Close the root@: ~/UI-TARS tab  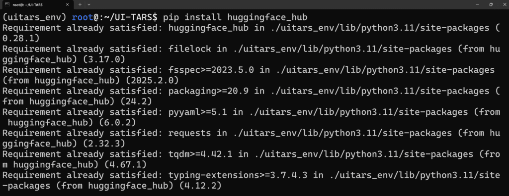click(67, 4)
